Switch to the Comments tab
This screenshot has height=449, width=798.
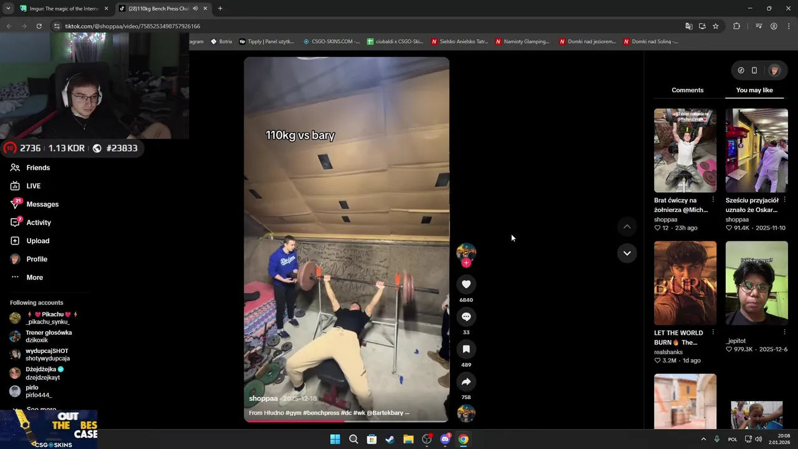[688, 90]
